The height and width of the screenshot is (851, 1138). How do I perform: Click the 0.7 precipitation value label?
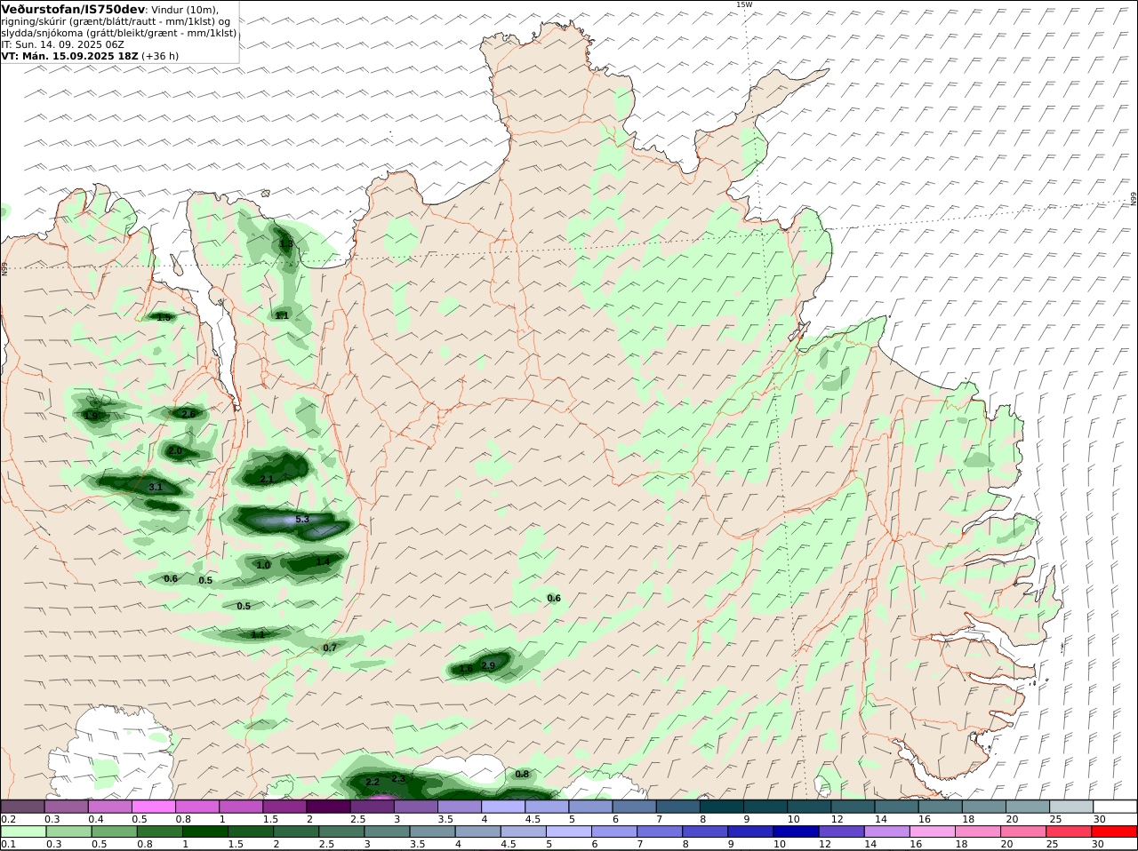pyautogui.click(x=330, y=648)
